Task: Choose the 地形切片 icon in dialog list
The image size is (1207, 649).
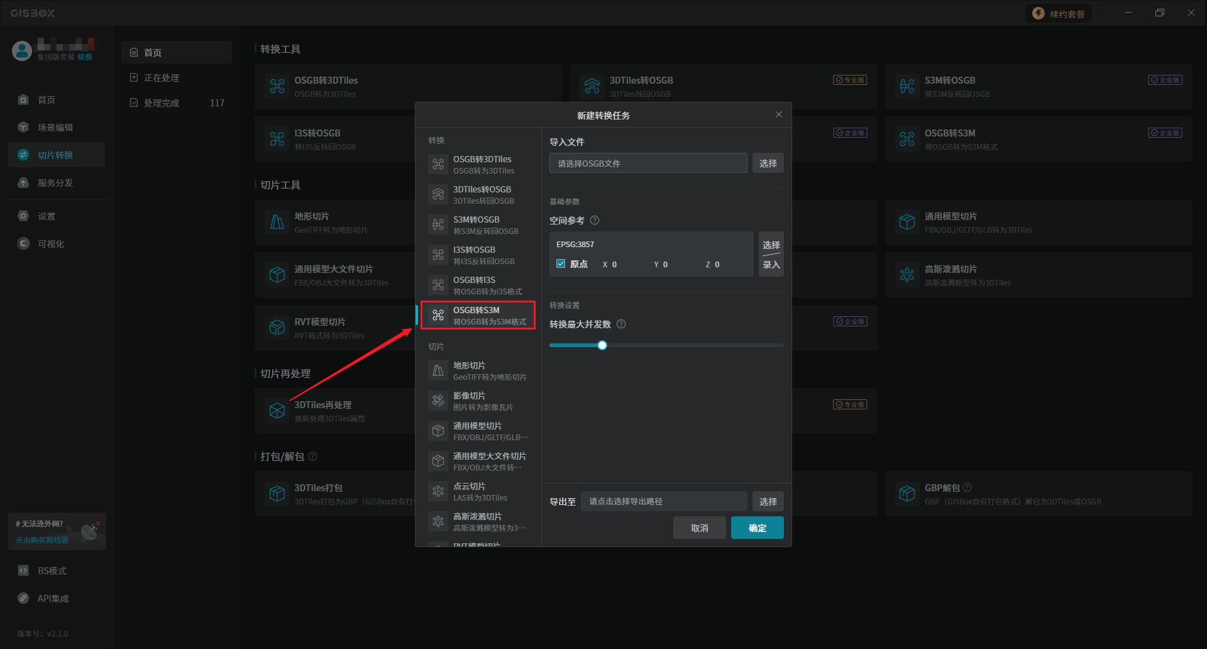Action: [438, 370]
